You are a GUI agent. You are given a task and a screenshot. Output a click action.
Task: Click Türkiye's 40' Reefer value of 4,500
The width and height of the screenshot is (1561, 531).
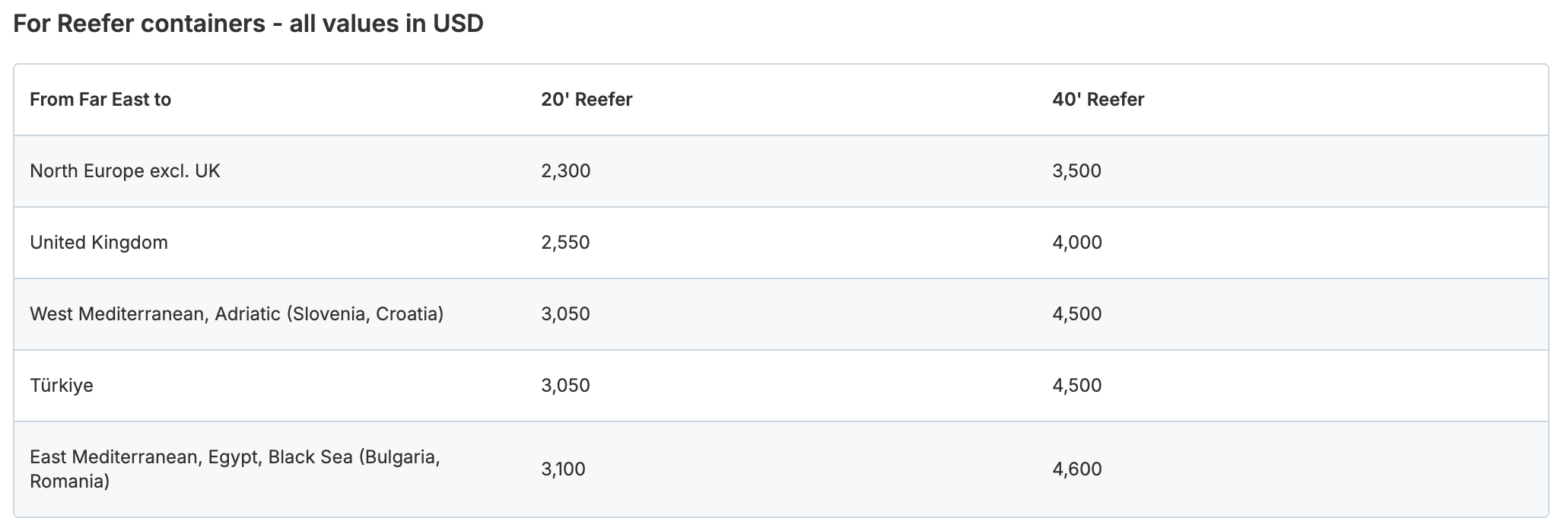click(1077, 386)
